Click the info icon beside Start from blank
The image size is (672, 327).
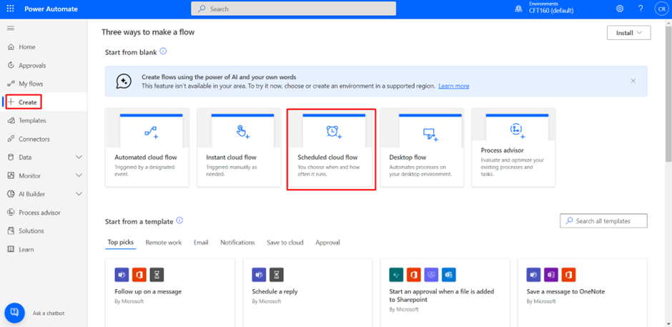(163, 52)
